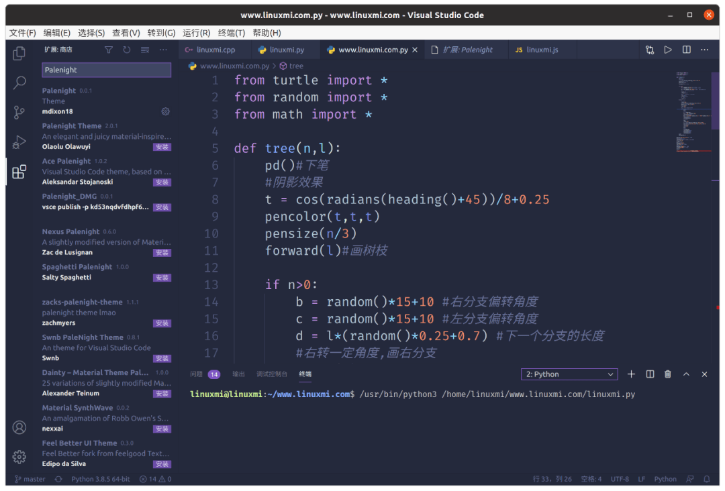The width and height of the screenshot is (725, 491).
Task: Open the Search view in activity bar
Action: (19, 83)
